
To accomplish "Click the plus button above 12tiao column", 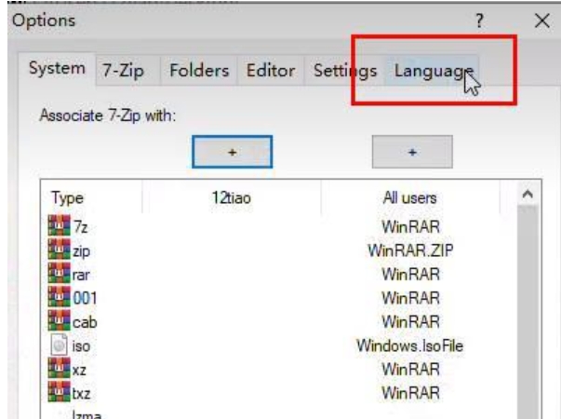I will [x=232, y=151].
